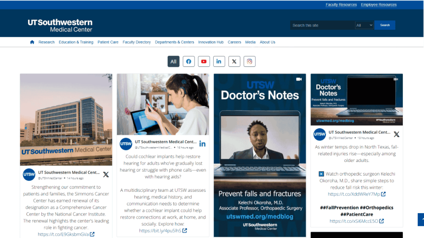This screenshot has height=238, width=424.
Task: Open the Employee Resources link
Action: 378,5
